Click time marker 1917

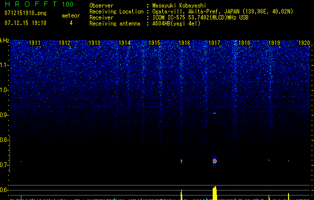[x=215, y=43]
